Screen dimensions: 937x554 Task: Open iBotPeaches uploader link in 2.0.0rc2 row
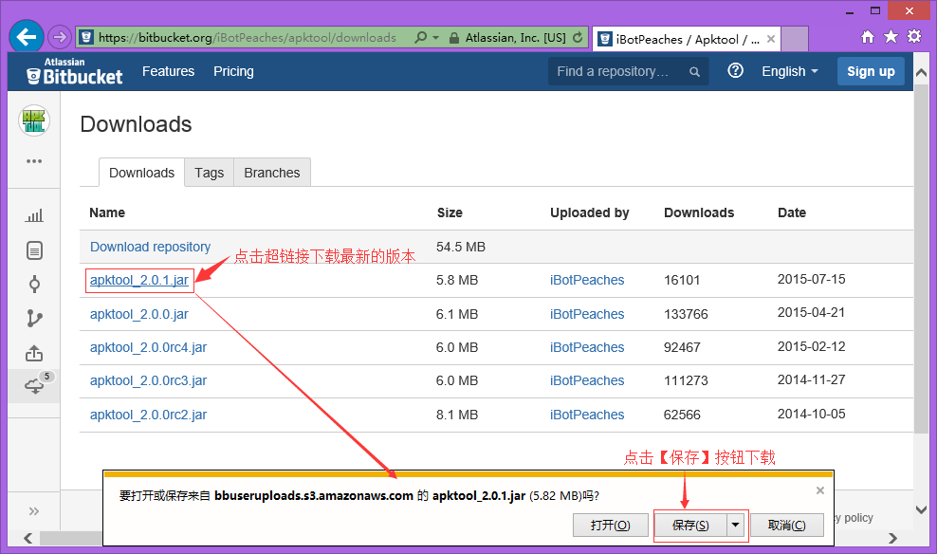coord(587,415)
